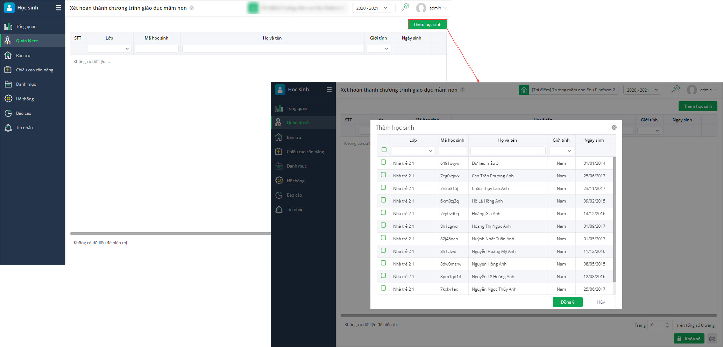Click admin avatar in back window header
The height and width of the screenshot is (347, 723).
[x=421, y=8]
